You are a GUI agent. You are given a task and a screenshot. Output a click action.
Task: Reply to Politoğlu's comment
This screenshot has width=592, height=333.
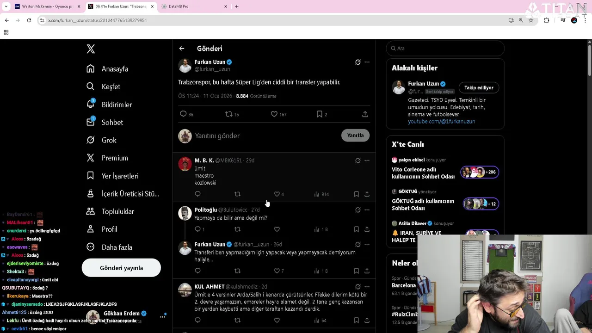pyautogui.click(x=197, y=229)
